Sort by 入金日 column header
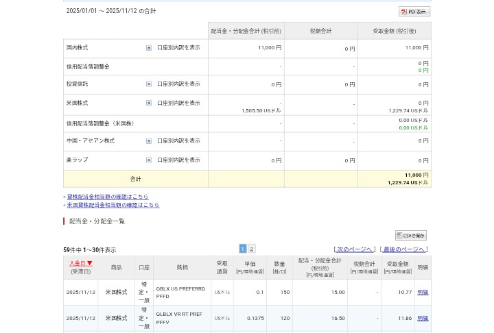The image size is (494, 333). 80,263
